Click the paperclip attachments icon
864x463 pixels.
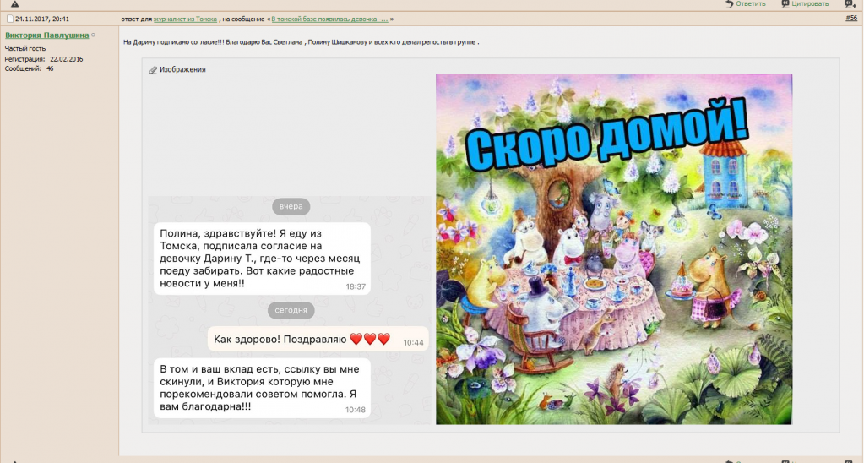(153, 70)
